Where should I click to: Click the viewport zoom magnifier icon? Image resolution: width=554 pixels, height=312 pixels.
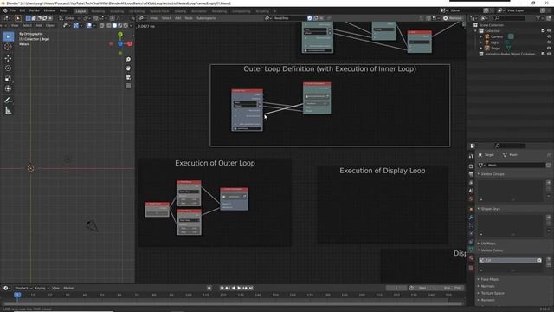click(x=128, y=60)
